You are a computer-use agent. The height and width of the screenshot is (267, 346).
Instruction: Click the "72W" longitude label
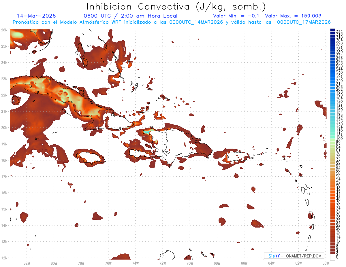[163, 263]
